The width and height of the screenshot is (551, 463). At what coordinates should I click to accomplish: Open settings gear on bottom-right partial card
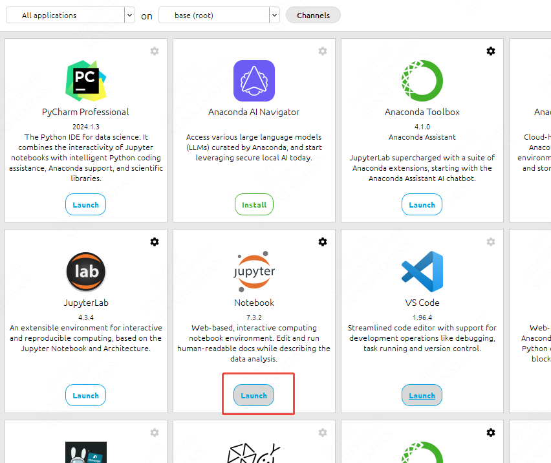491,433
